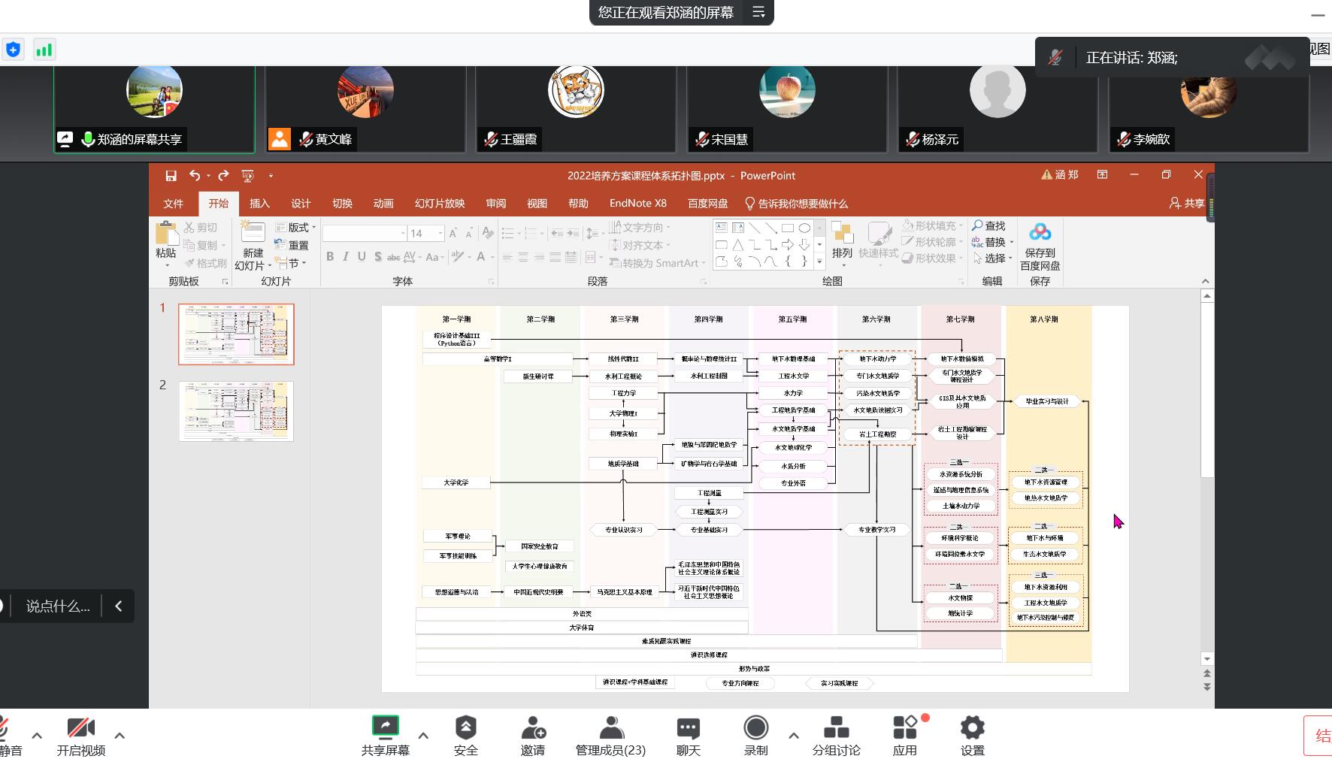Image resolution: width=1332 pixels, height=762 pixels.
Task: Click the Share Screen icon in meeting toolbar
Action: point(385,727)
